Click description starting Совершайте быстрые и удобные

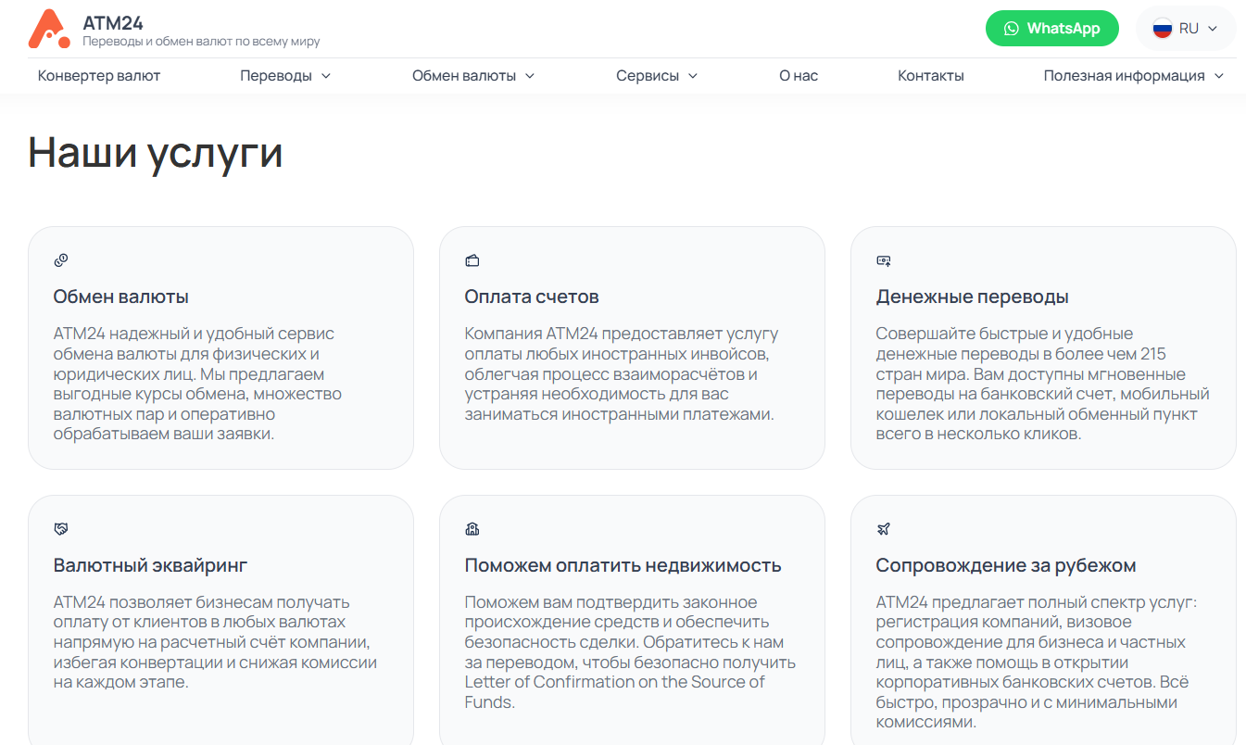tap(1043, 384)
